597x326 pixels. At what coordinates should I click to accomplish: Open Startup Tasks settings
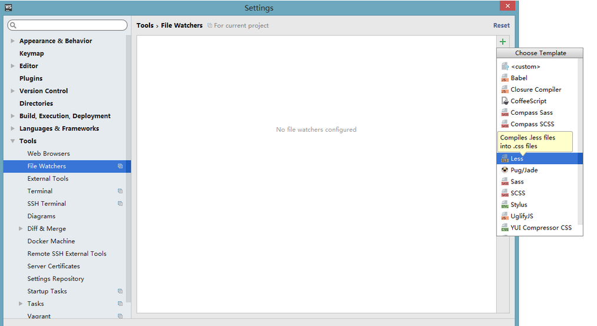[47, 291]
